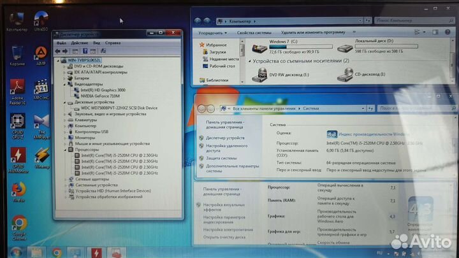The width and height of the screenshot is (459, 258).
Task: Open the CD-дисковод (I:) drive
Action: (x=361, y=75)
